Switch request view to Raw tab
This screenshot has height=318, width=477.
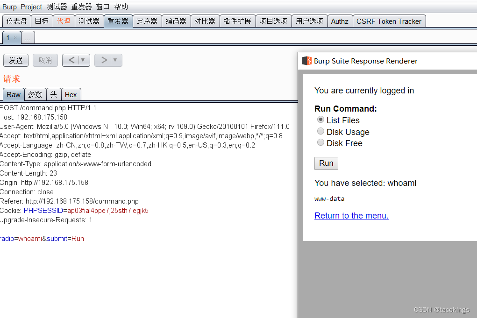point(14,94)
